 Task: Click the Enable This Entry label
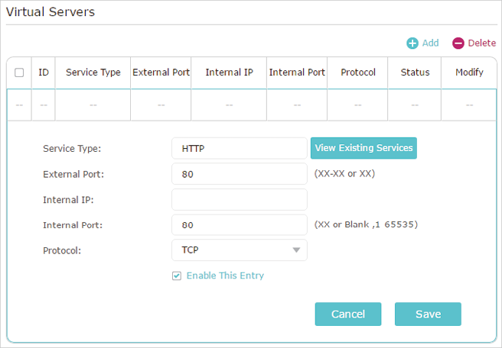[x=226, y=275]
